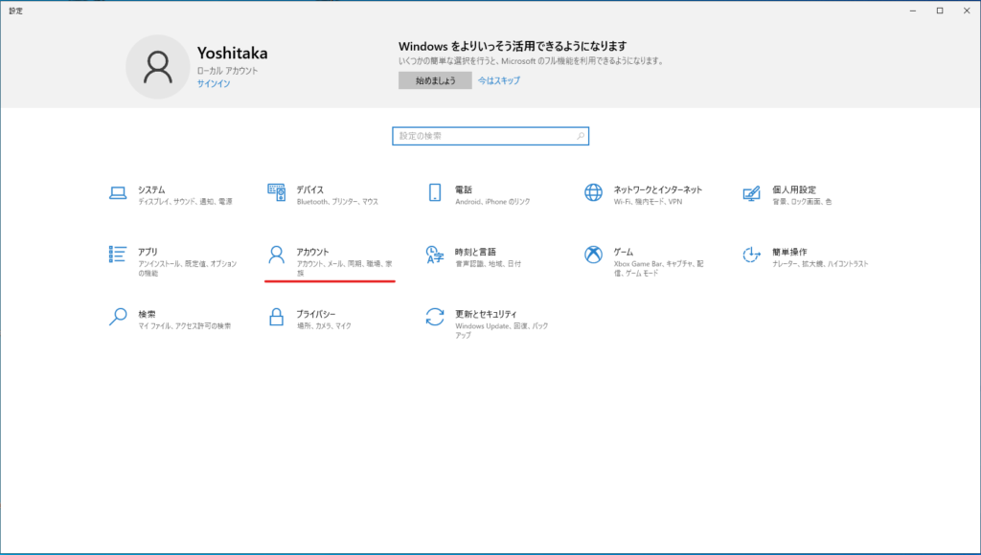Open the ネットワークとインターネット globe icon
This screenshot has width=981, height=555.
[x=593, y=192]
